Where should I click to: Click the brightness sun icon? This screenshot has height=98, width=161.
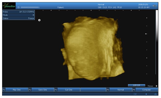click(156, 86)
